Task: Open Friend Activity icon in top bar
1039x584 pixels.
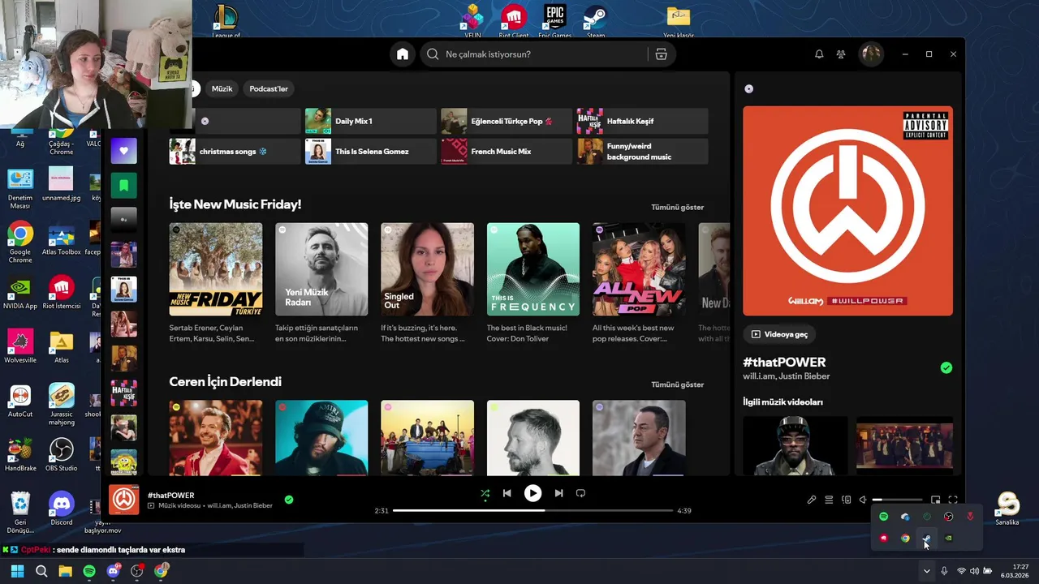Action: (x=841, y=54)
